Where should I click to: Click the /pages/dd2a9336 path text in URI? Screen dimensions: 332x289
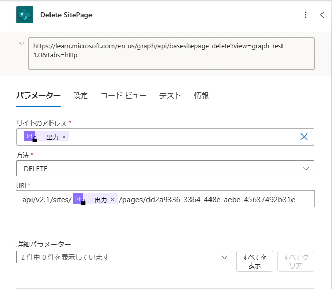pyautogui.click(x=207, y=200)
